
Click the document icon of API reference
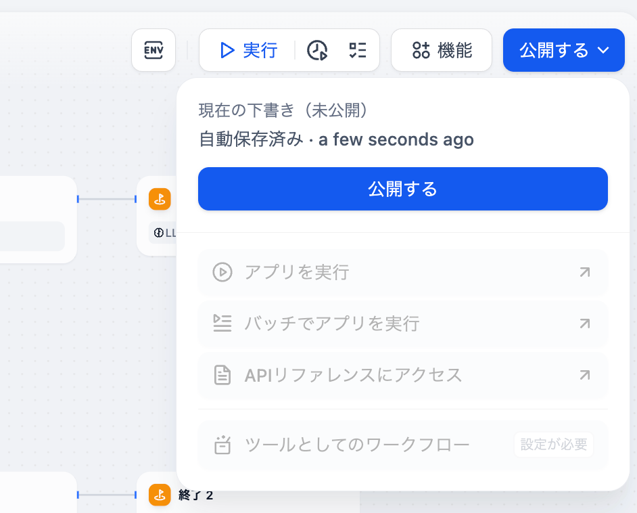(222, 375)
